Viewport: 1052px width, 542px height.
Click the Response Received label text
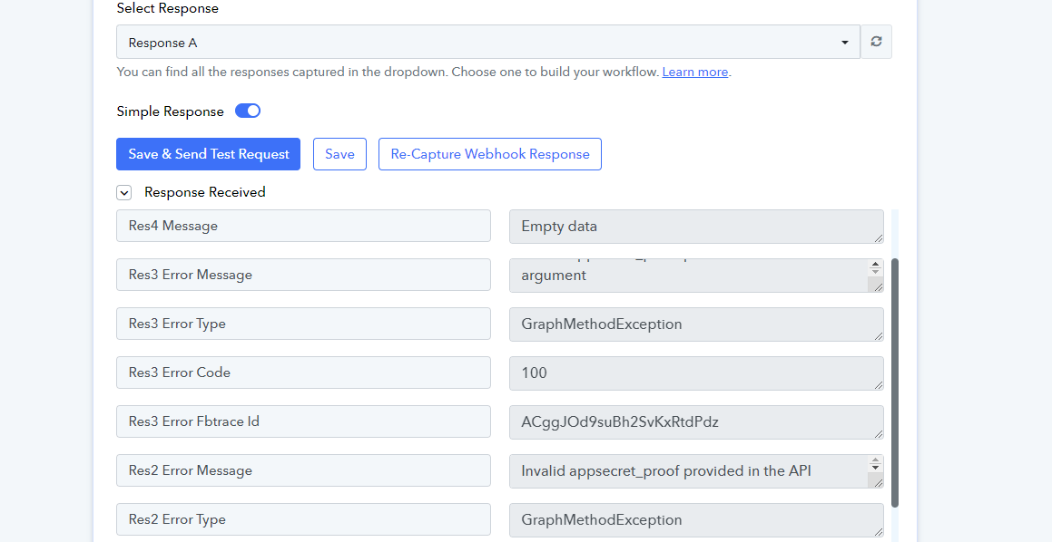[x=204, y=192]
